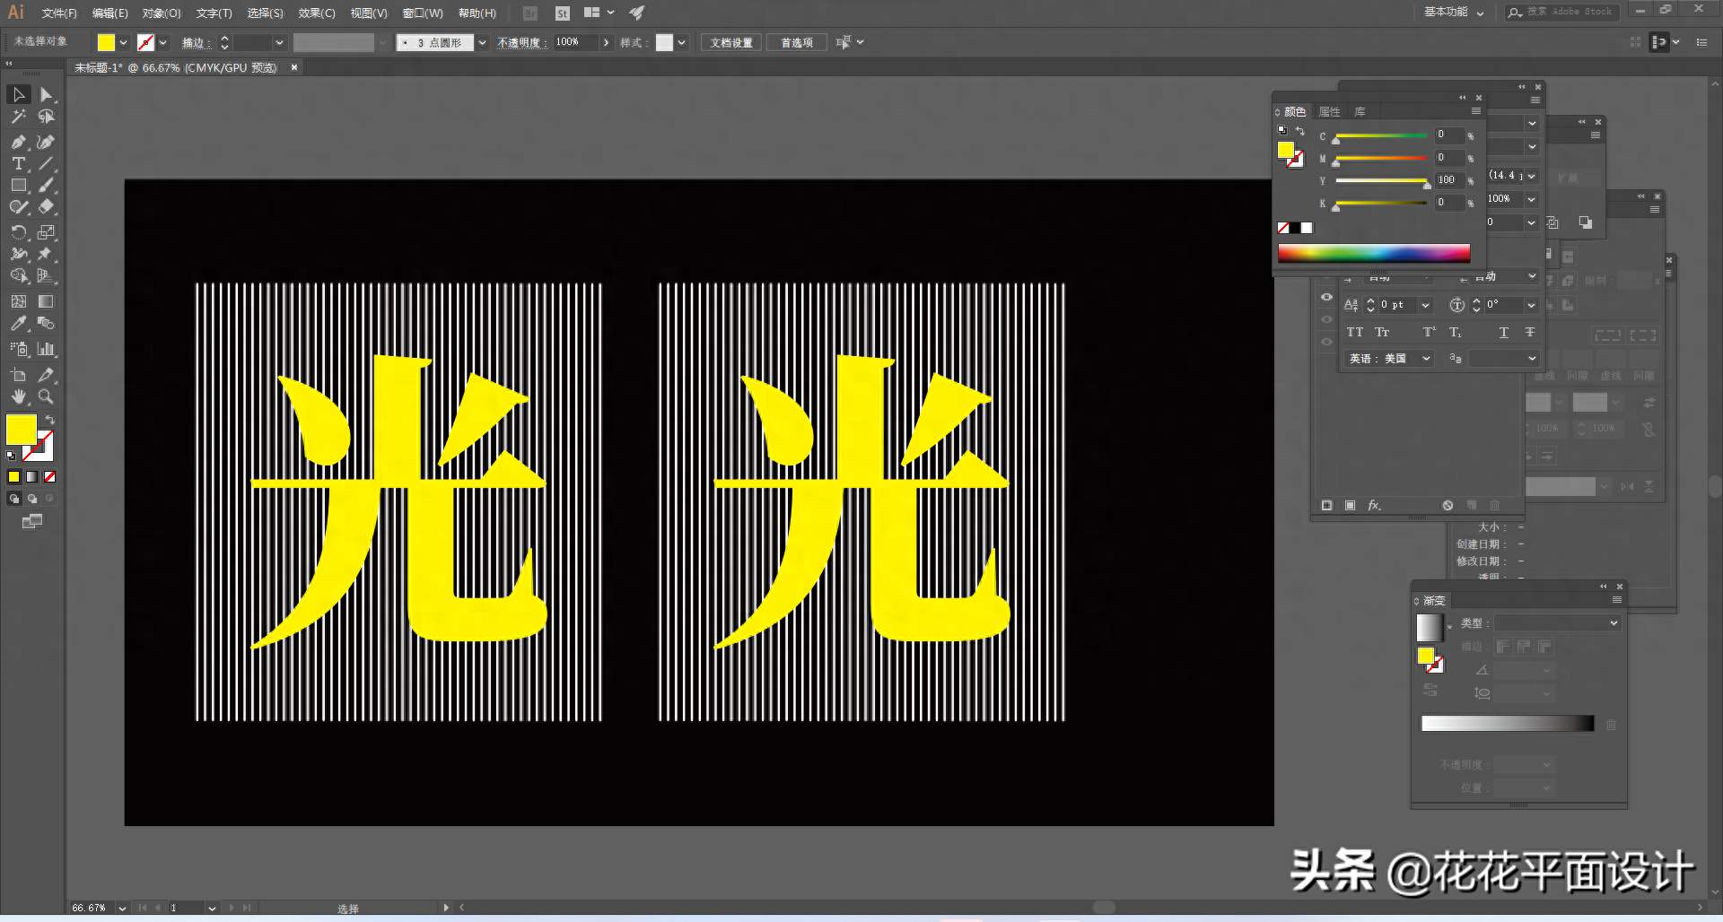Click the Direct Selection arrow tool

click(46, 94)
